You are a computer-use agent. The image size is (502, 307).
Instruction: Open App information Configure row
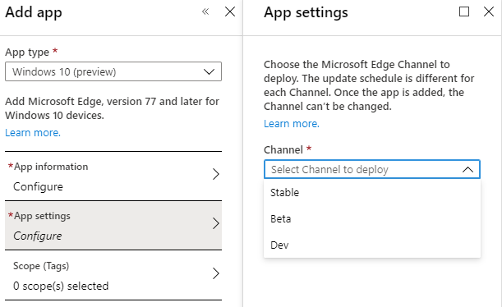[113, 176]
